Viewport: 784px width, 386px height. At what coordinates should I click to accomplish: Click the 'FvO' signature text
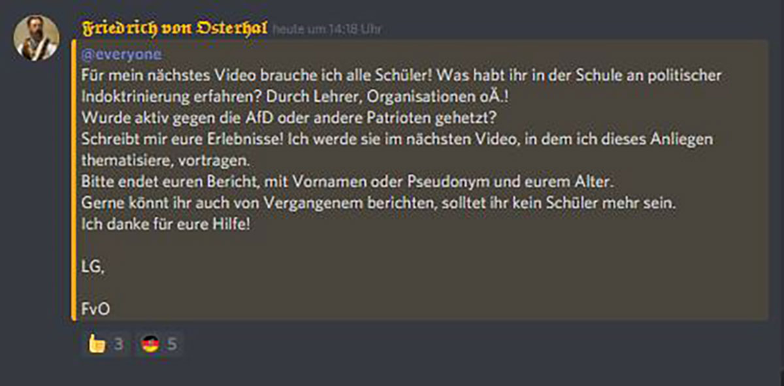click(95, 309)
